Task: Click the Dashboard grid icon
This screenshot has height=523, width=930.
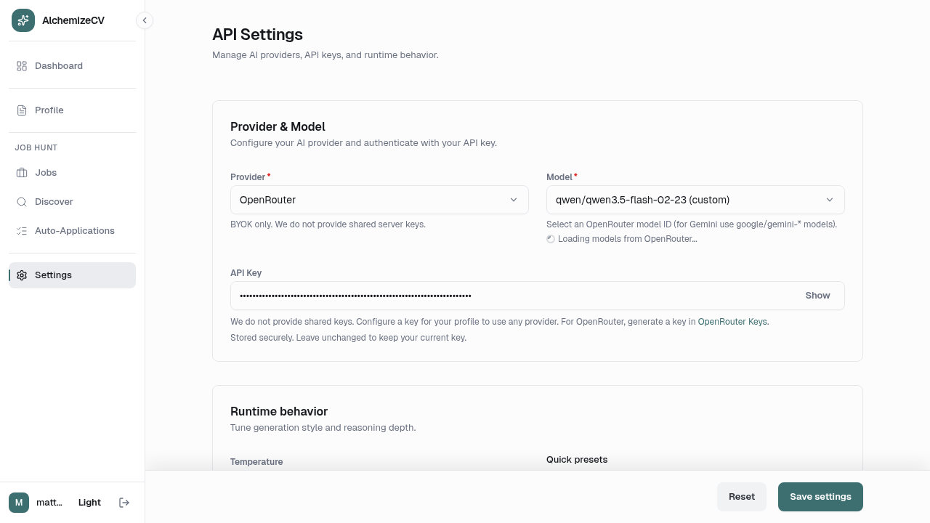Action: [x=22, y=65]
